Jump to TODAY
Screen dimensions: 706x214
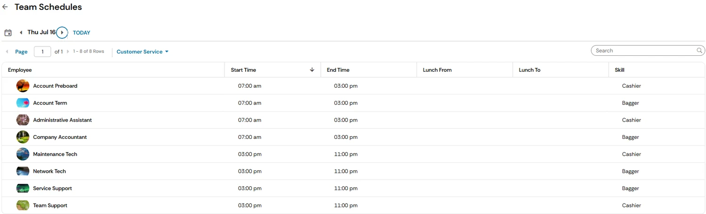point(81,33)
